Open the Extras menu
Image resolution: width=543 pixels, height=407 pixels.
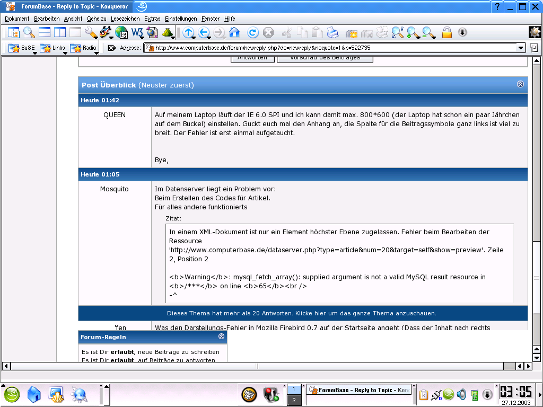pyautogui.click(x=152, y=19)
